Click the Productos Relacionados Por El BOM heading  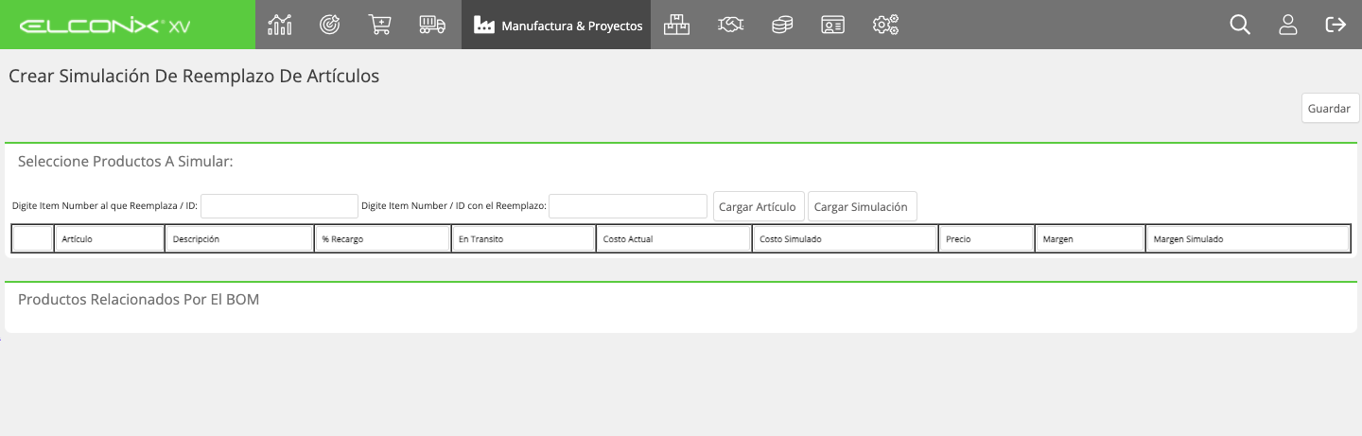[x=138, y=299]
